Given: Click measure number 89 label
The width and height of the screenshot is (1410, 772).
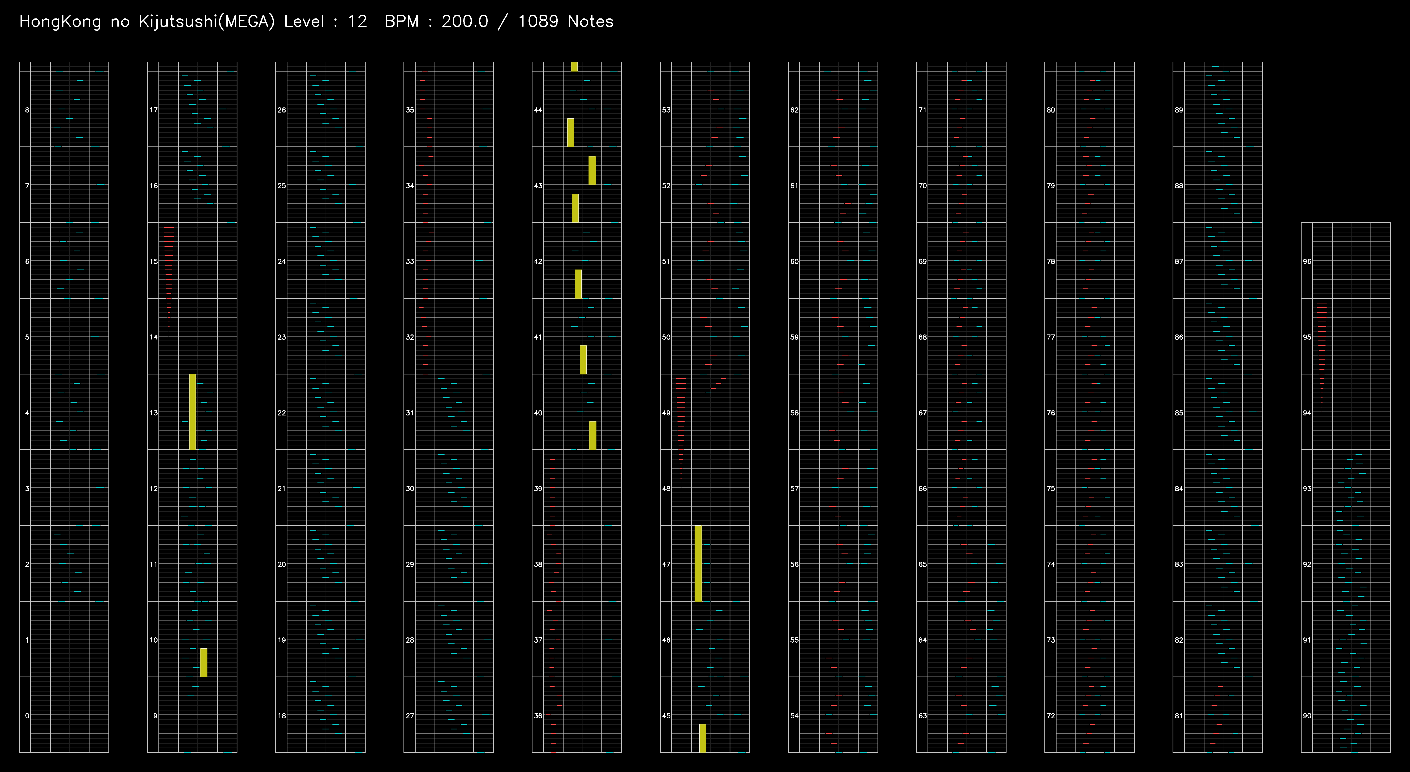Looking at the screenshot, I should pos(1178,110).
